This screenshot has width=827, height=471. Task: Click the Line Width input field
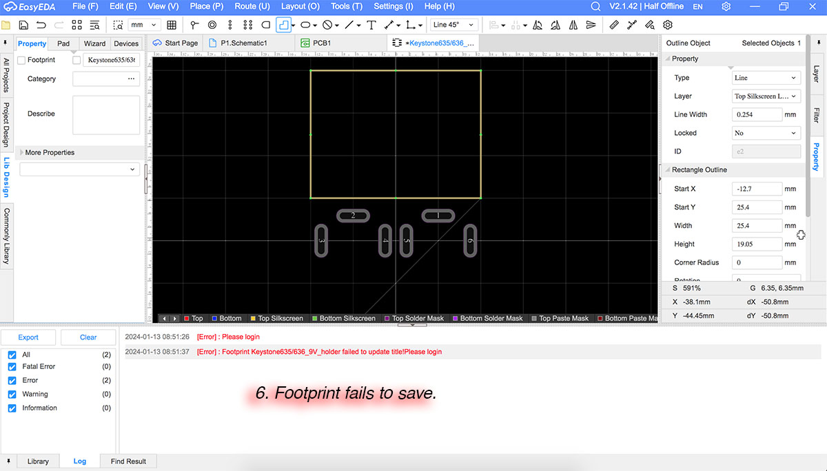(x=757, y=114)
